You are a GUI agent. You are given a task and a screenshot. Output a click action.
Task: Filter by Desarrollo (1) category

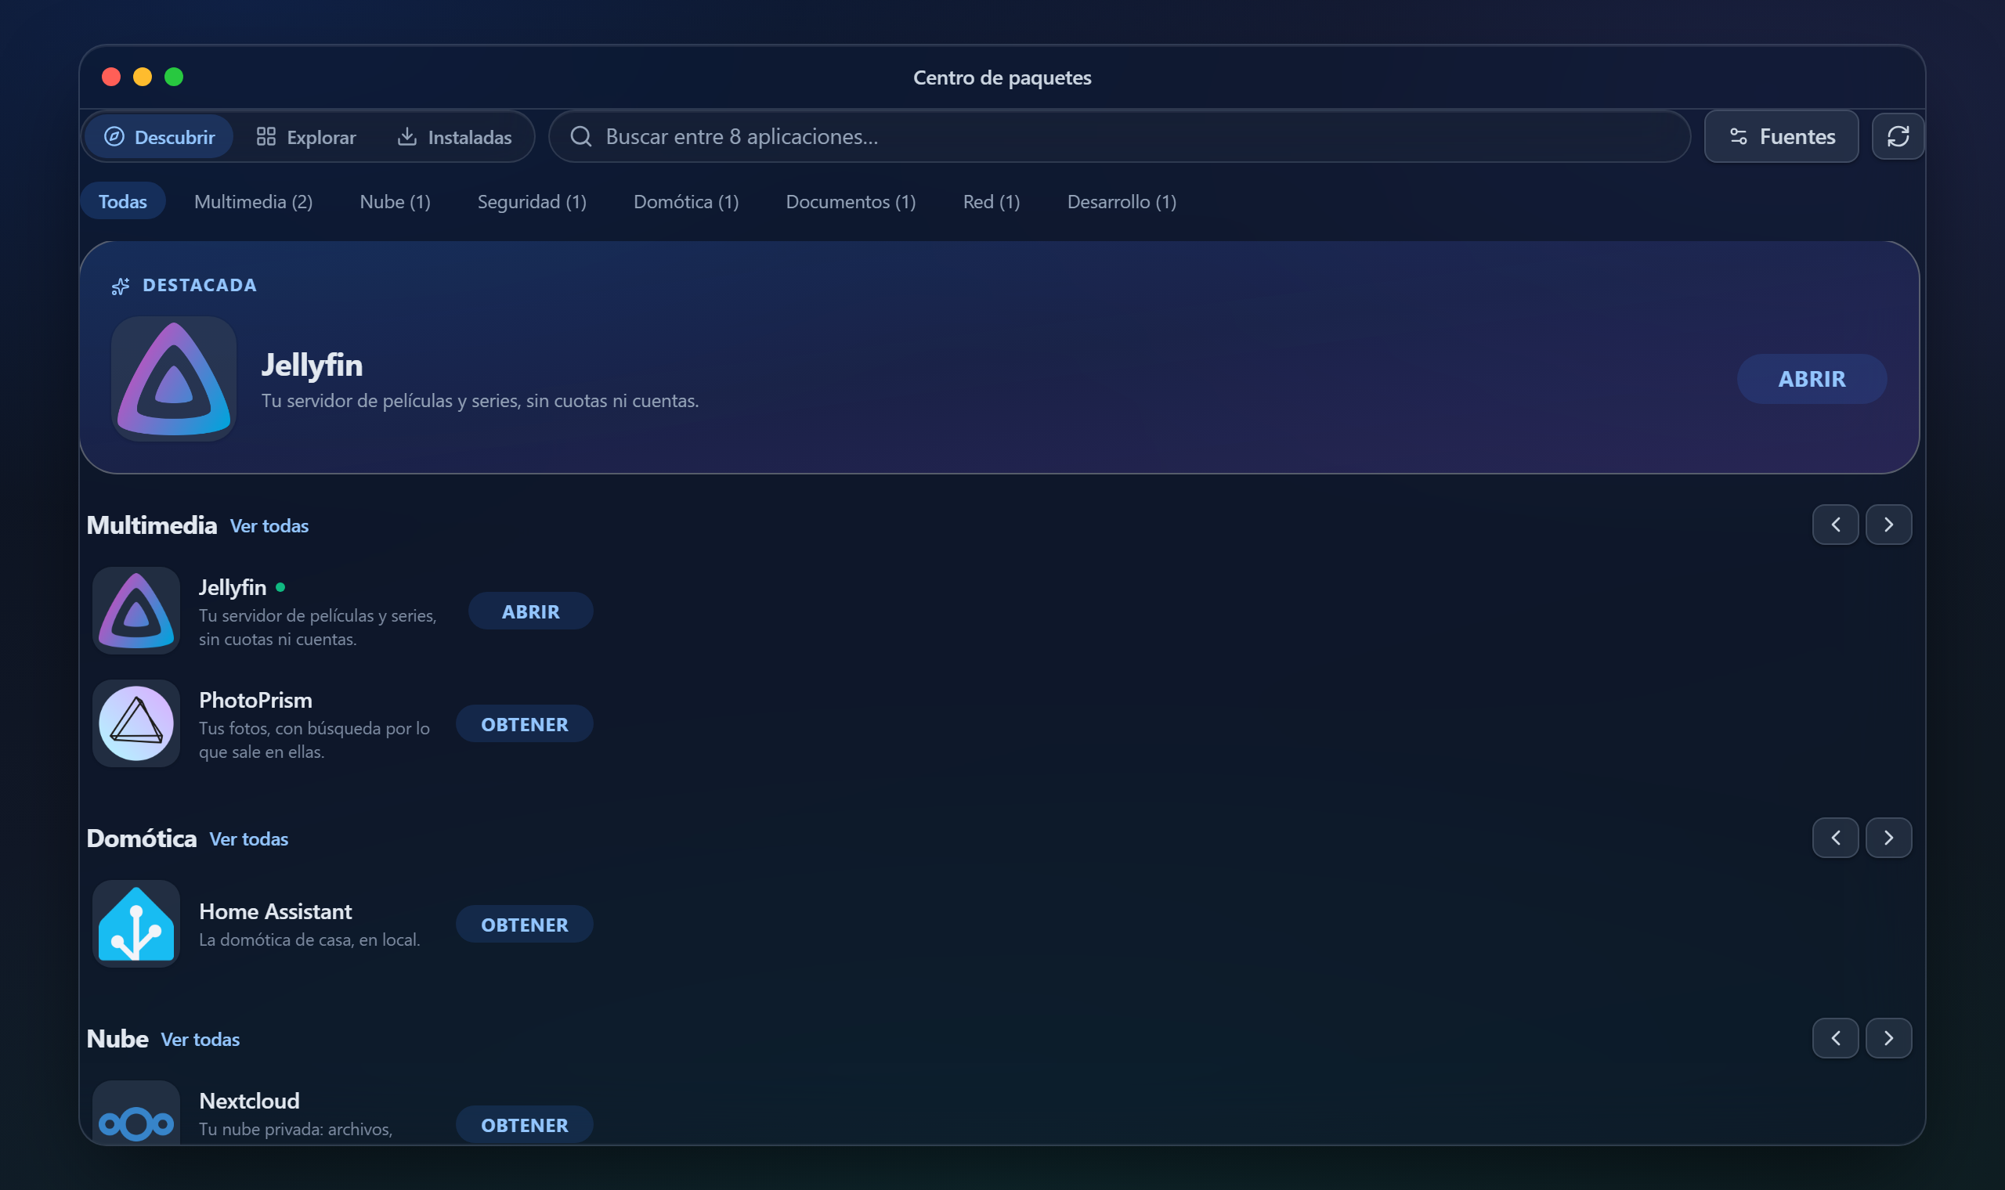pyautogui.click(x=1122, y=201)
